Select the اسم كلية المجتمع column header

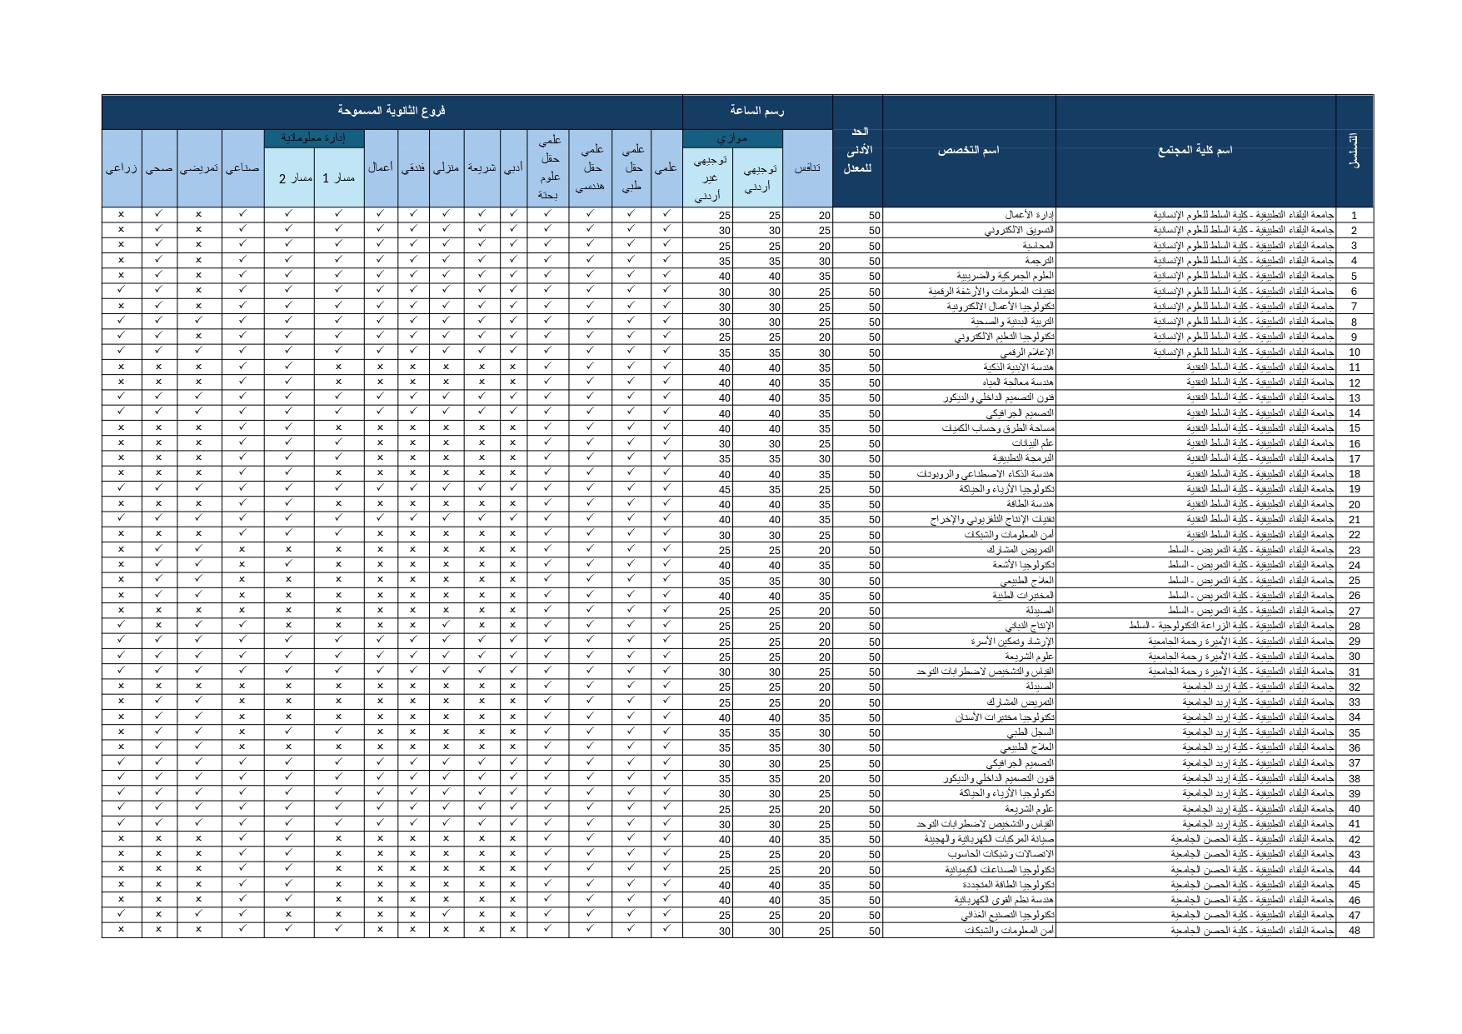(1195, 151)
